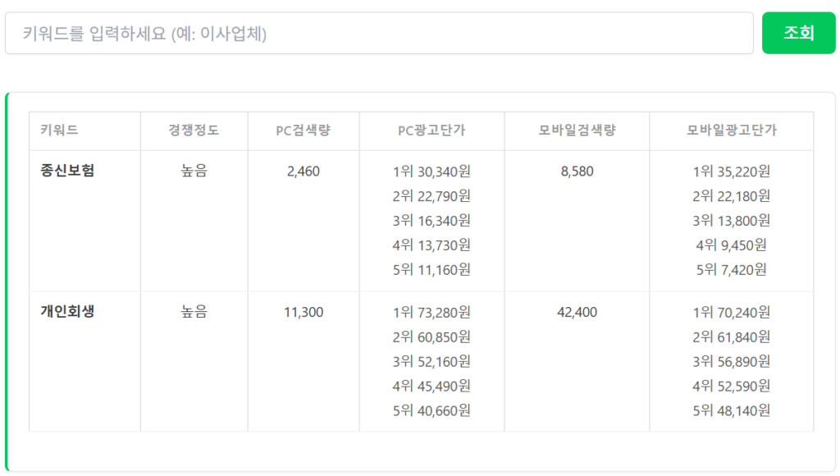The width and height of the screenshot is (840, 476).
Task: Click the 5위 11,160원 PC ad price
Action: (431, 270)
